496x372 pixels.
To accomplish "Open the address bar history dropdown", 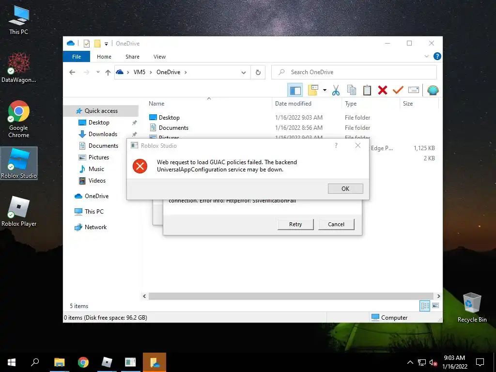I will tap(244, 73).
